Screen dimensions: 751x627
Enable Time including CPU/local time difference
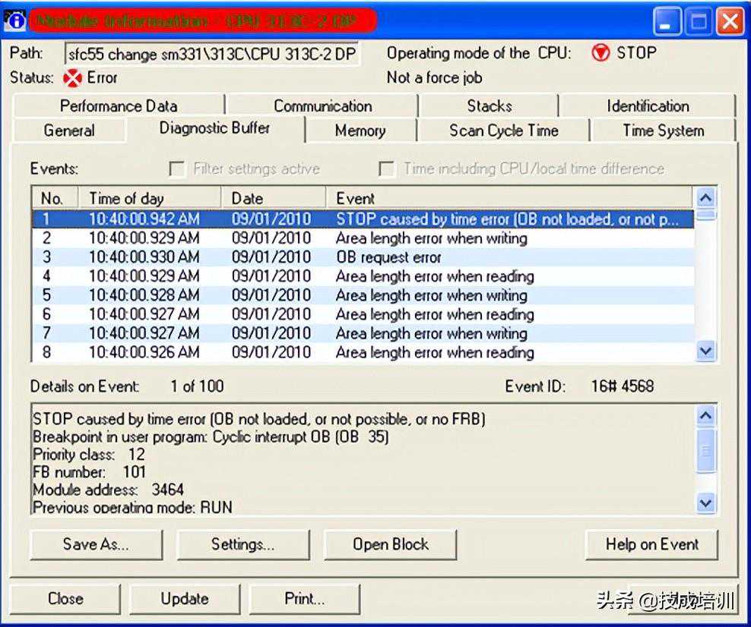387,169
